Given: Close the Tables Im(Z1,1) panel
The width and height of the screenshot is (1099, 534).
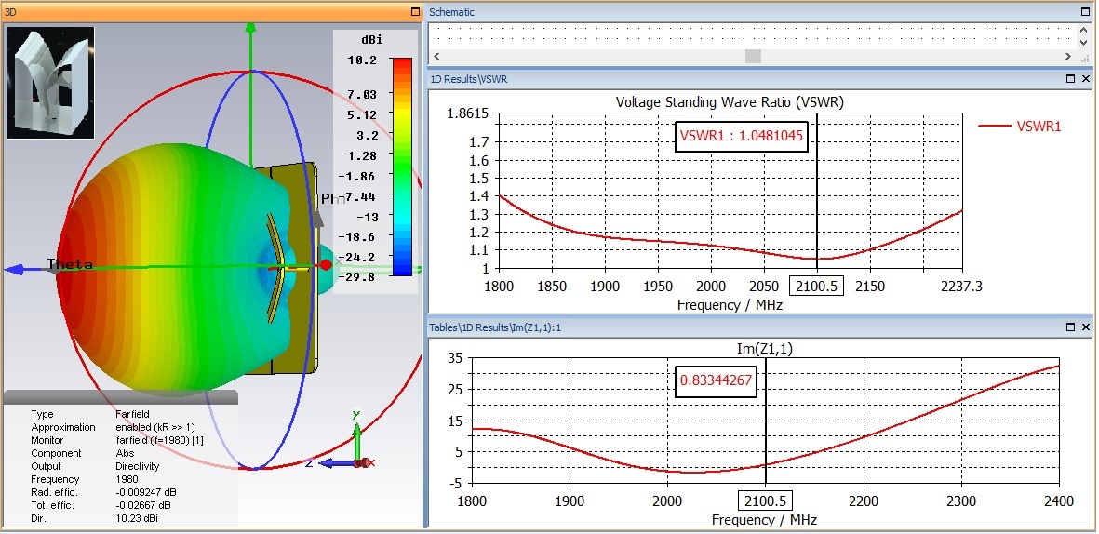Looking at the screenshot, I should (1085, 327).
